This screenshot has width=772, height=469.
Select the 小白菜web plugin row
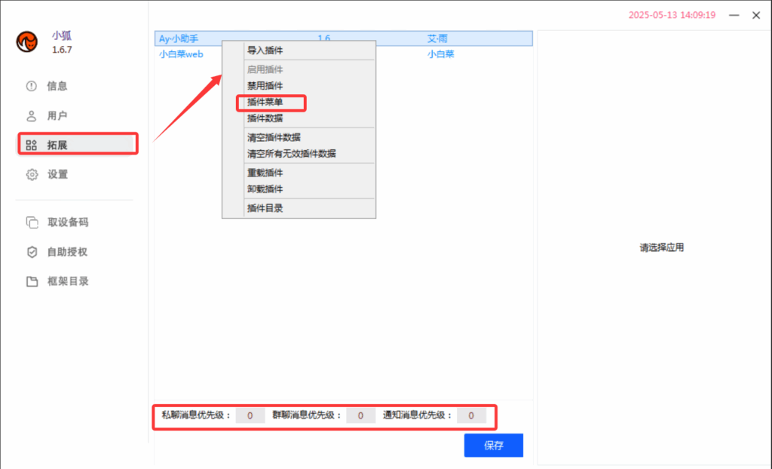344,54
